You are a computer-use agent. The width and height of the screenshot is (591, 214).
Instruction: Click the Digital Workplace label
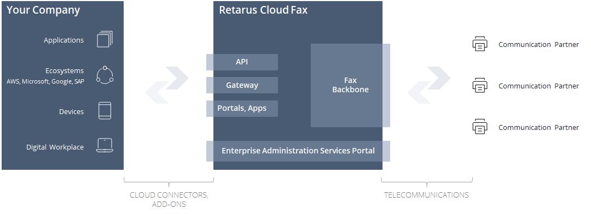click(55, 147)
